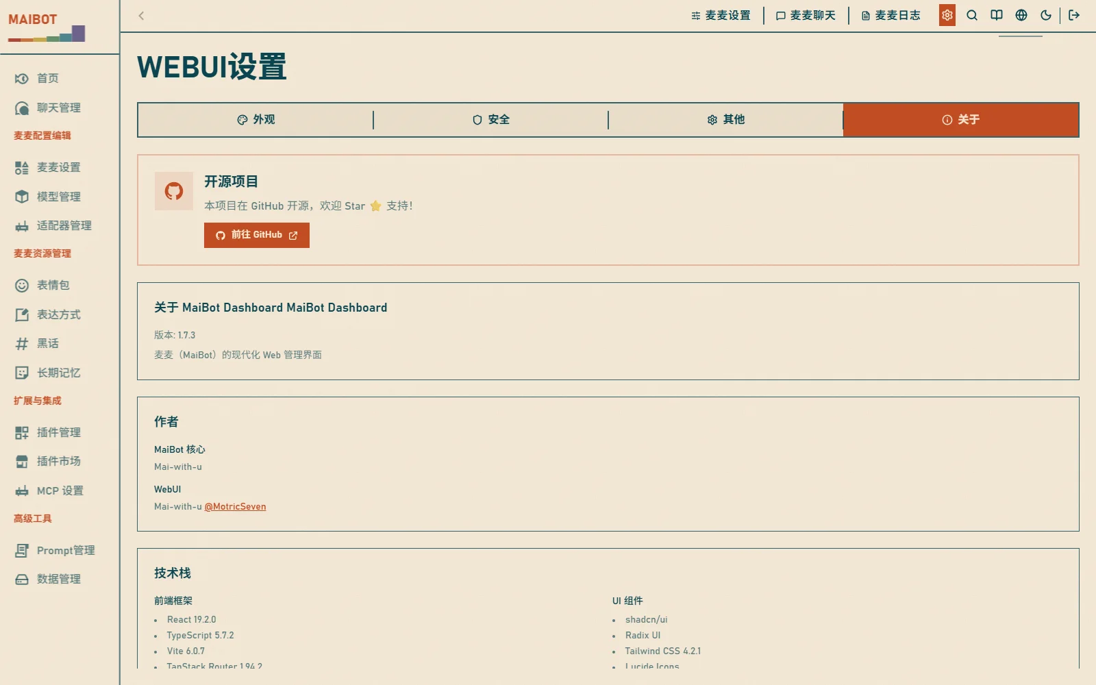
Task: Click the Mai-with-u text under MaiBot 核心
Action: (178, 467)
